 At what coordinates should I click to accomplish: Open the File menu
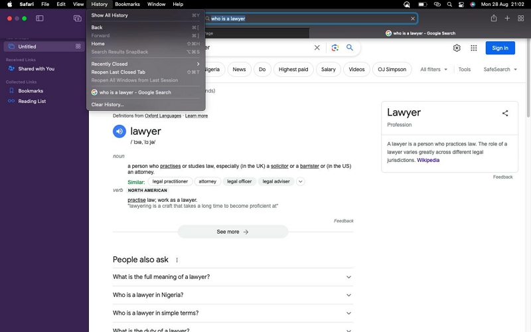point(45,4)
